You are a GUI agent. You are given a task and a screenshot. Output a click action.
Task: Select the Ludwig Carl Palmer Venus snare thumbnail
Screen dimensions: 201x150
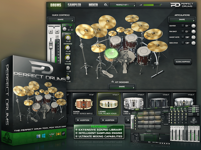pos(109,104)
